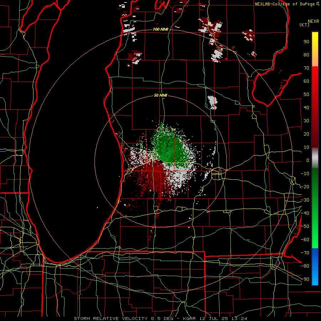Screen dimensions: 321x321
Task: Click the 0 scale value
Action: click(x=308, y=160)
